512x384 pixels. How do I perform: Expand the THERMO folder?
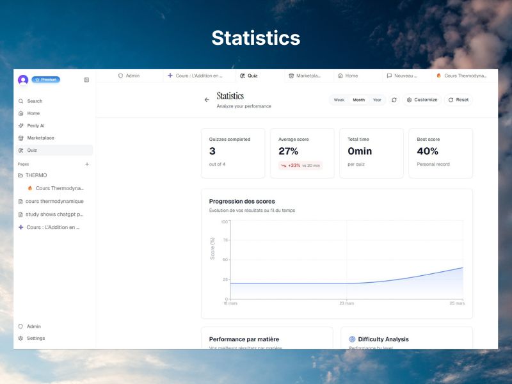tap(36, 175)
